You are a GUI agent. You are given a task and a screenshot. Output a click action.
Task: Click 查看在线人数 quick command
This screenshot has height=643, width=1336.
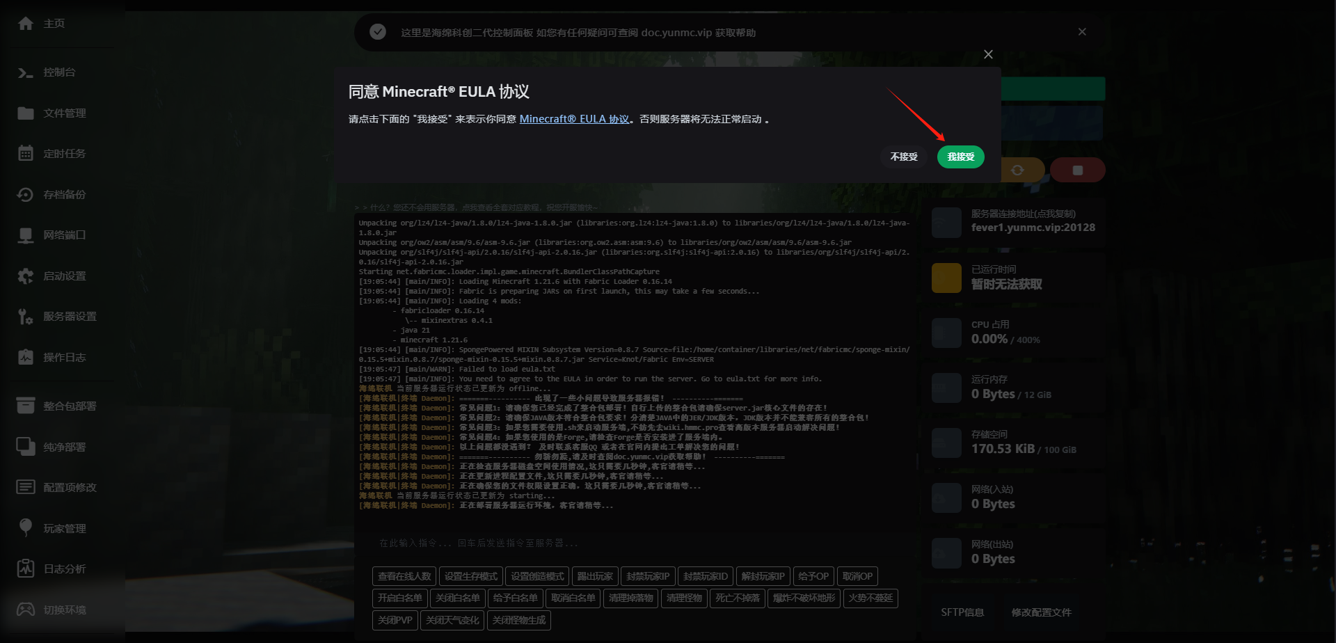click(404, 576)
